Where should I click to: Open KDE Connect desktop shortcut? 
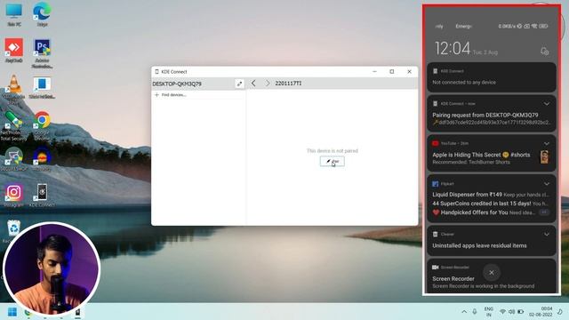pos(42,196)
